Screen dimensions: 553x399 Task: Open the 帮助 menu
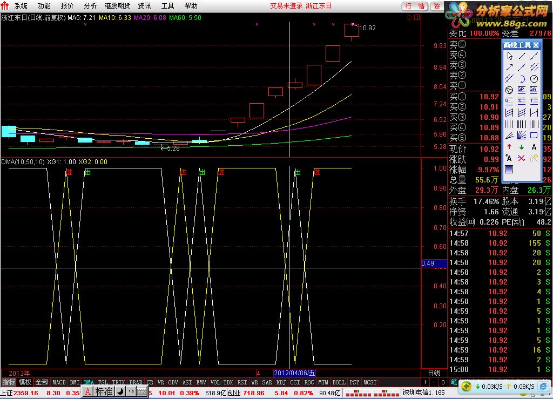(191, 5)
